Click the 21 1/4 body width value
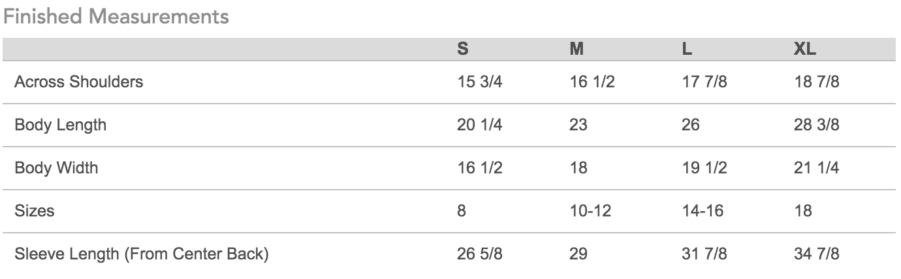901x279 pixels. click(816, 168)
